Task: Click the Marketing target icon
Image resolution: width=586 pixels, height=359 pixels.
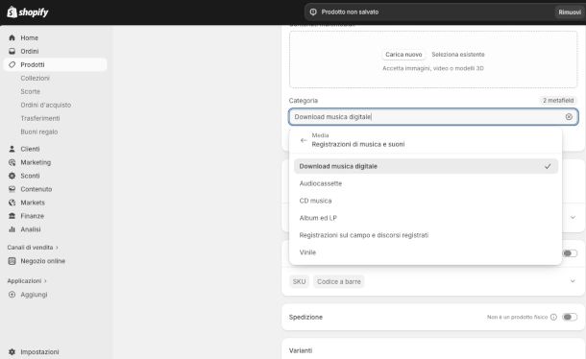Action: 12,162
